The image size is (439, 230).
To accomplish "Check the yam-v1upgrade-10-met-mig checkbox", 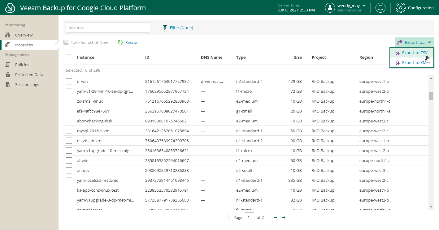I will [x=69, y=151].
